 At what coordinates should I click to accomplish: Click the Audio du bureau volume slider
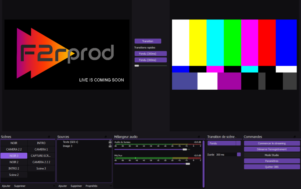click(x=152, y=149)
